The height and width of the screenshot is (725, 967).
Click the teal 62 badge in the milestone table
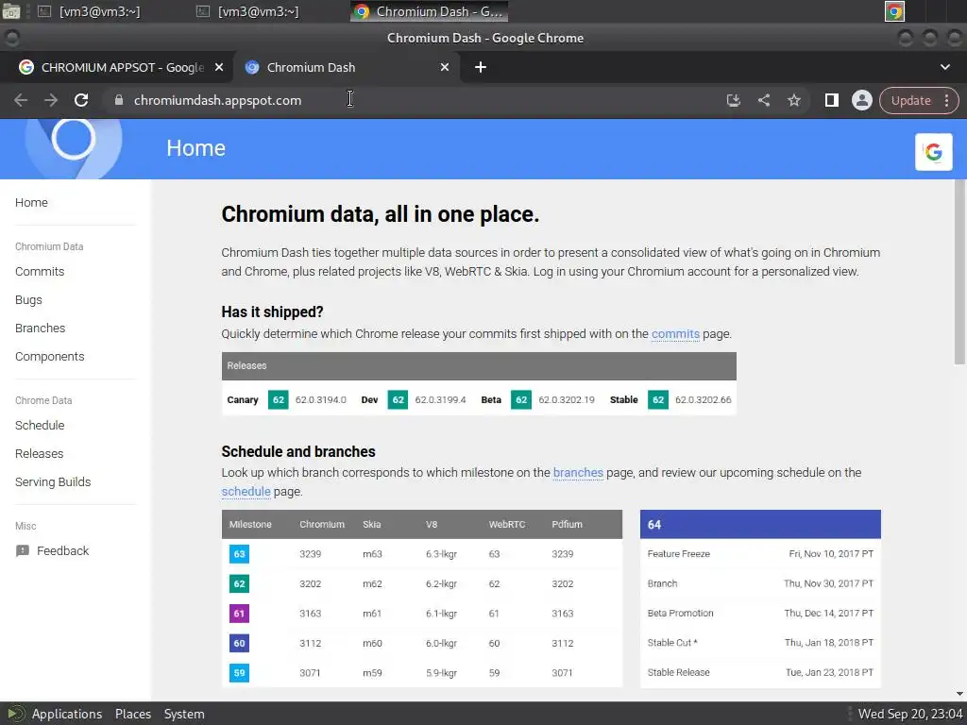(239, 583)
